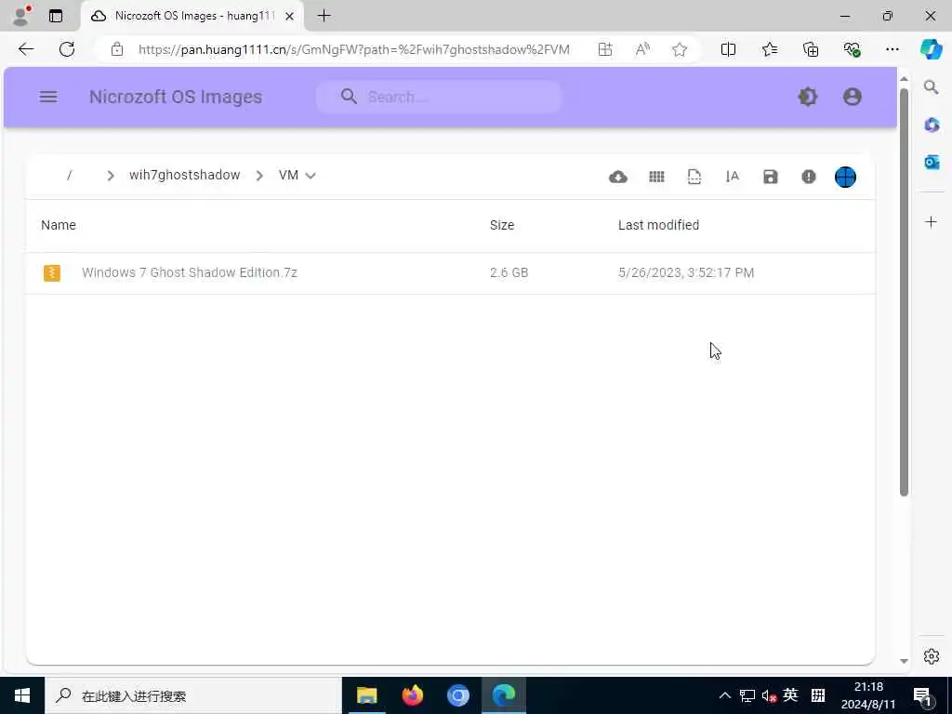This screenshot has height=714, width=952.
Task: Open the Copilot sidebar icon
Action: point(931,49)
